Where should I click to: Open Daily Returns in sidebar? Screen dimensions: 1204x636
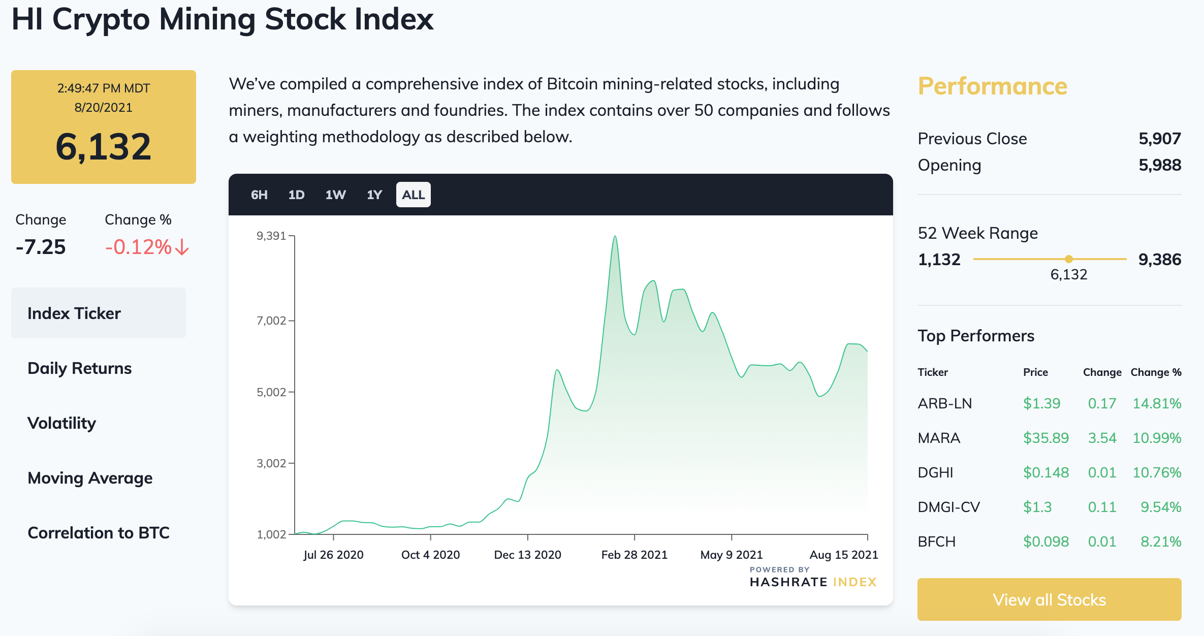click(x=80, y=368)
